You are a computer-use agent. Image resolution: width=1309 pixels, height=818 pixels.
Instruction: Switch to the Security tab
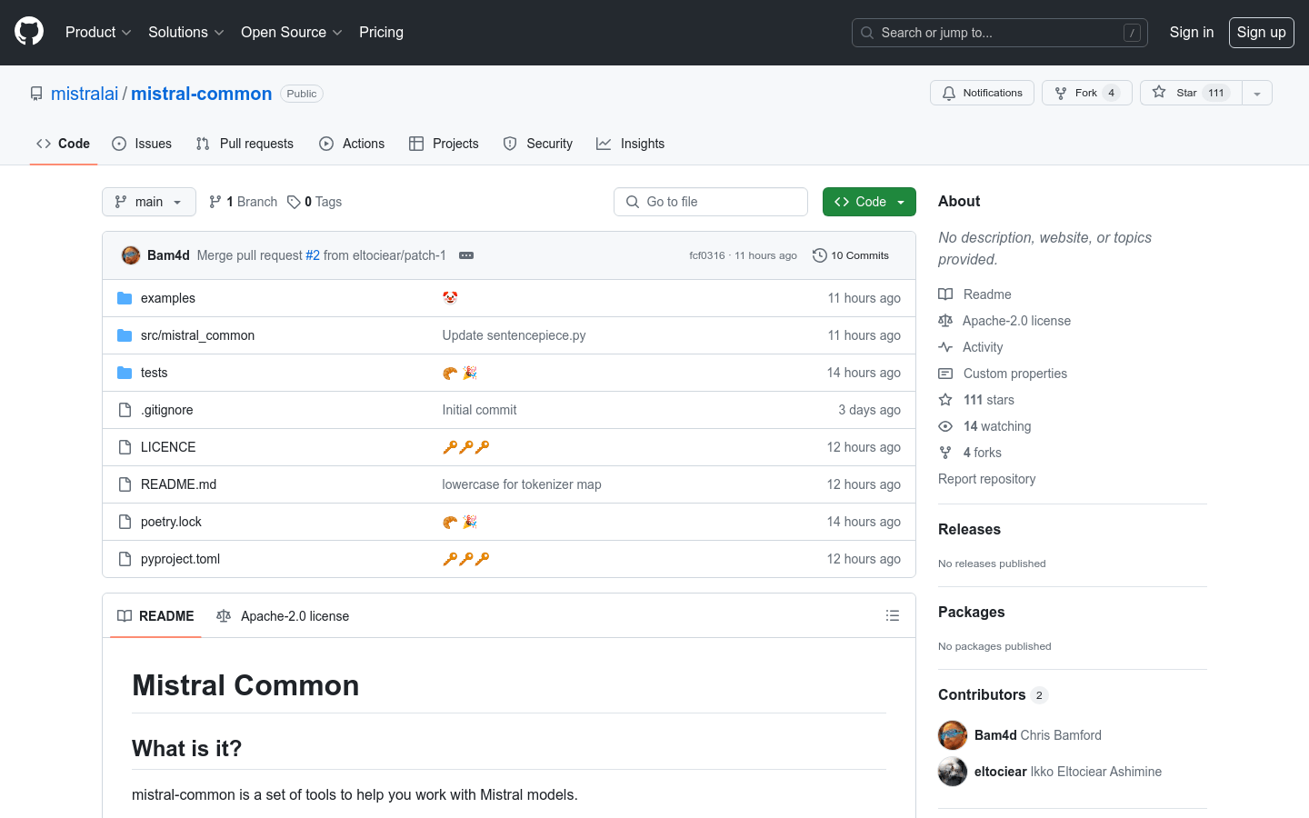[538, 144]
